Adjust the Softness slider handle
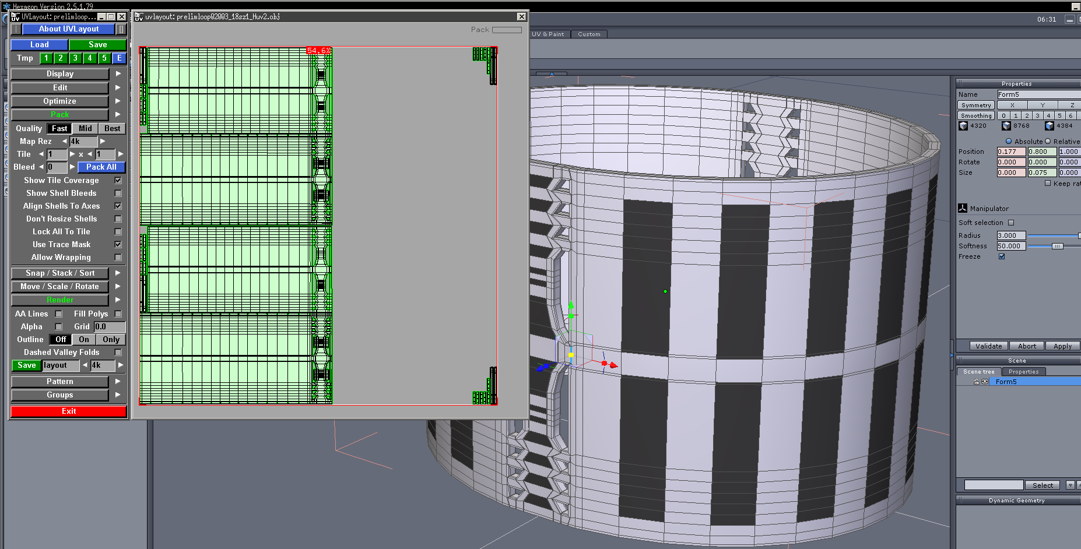This screenshot has height=549, width=1081. pyautogui.click(x=1057, y=247)
